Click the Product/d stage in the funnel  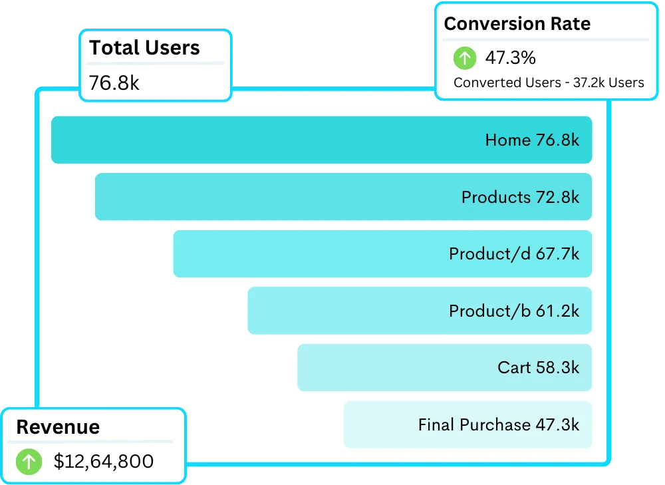click(382, 253)
